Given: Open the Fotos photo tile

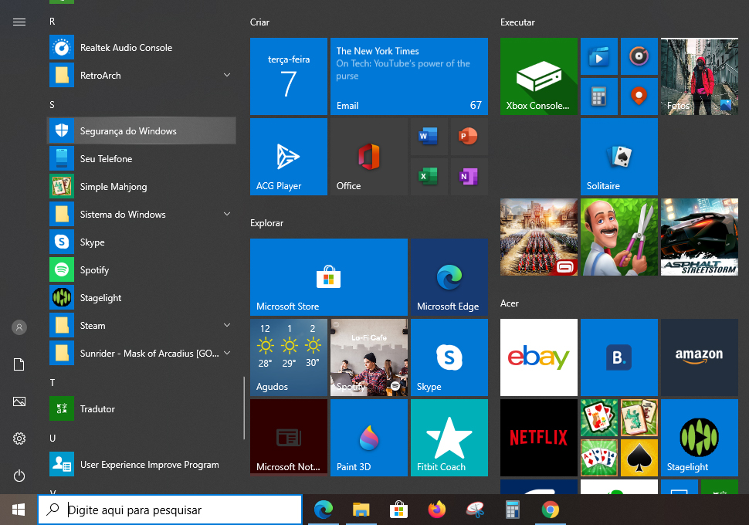Looking at the screenshot, I should [x=700, y=76].
